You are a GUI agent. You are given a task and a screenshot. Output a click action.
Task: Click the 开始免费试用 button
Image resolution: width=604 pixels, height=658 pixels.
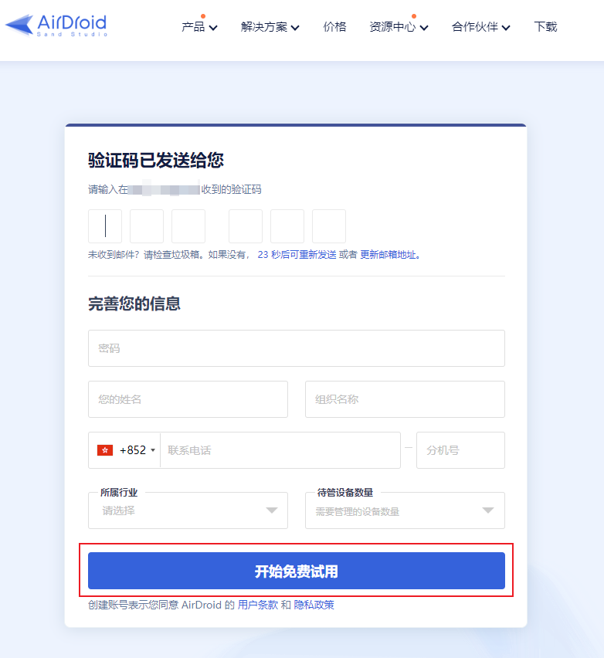pos(297,571)
